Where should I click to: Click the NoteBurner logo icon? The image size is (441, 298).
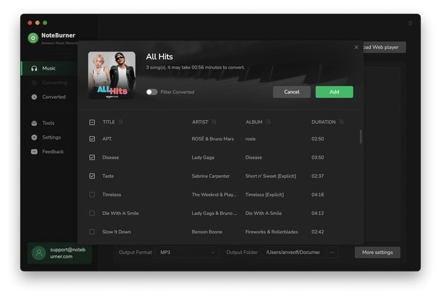(x=33, y=38)
